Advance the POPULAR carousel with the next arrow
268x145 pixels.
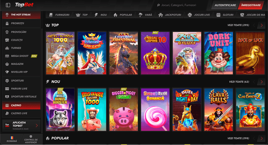pos(262,138)
